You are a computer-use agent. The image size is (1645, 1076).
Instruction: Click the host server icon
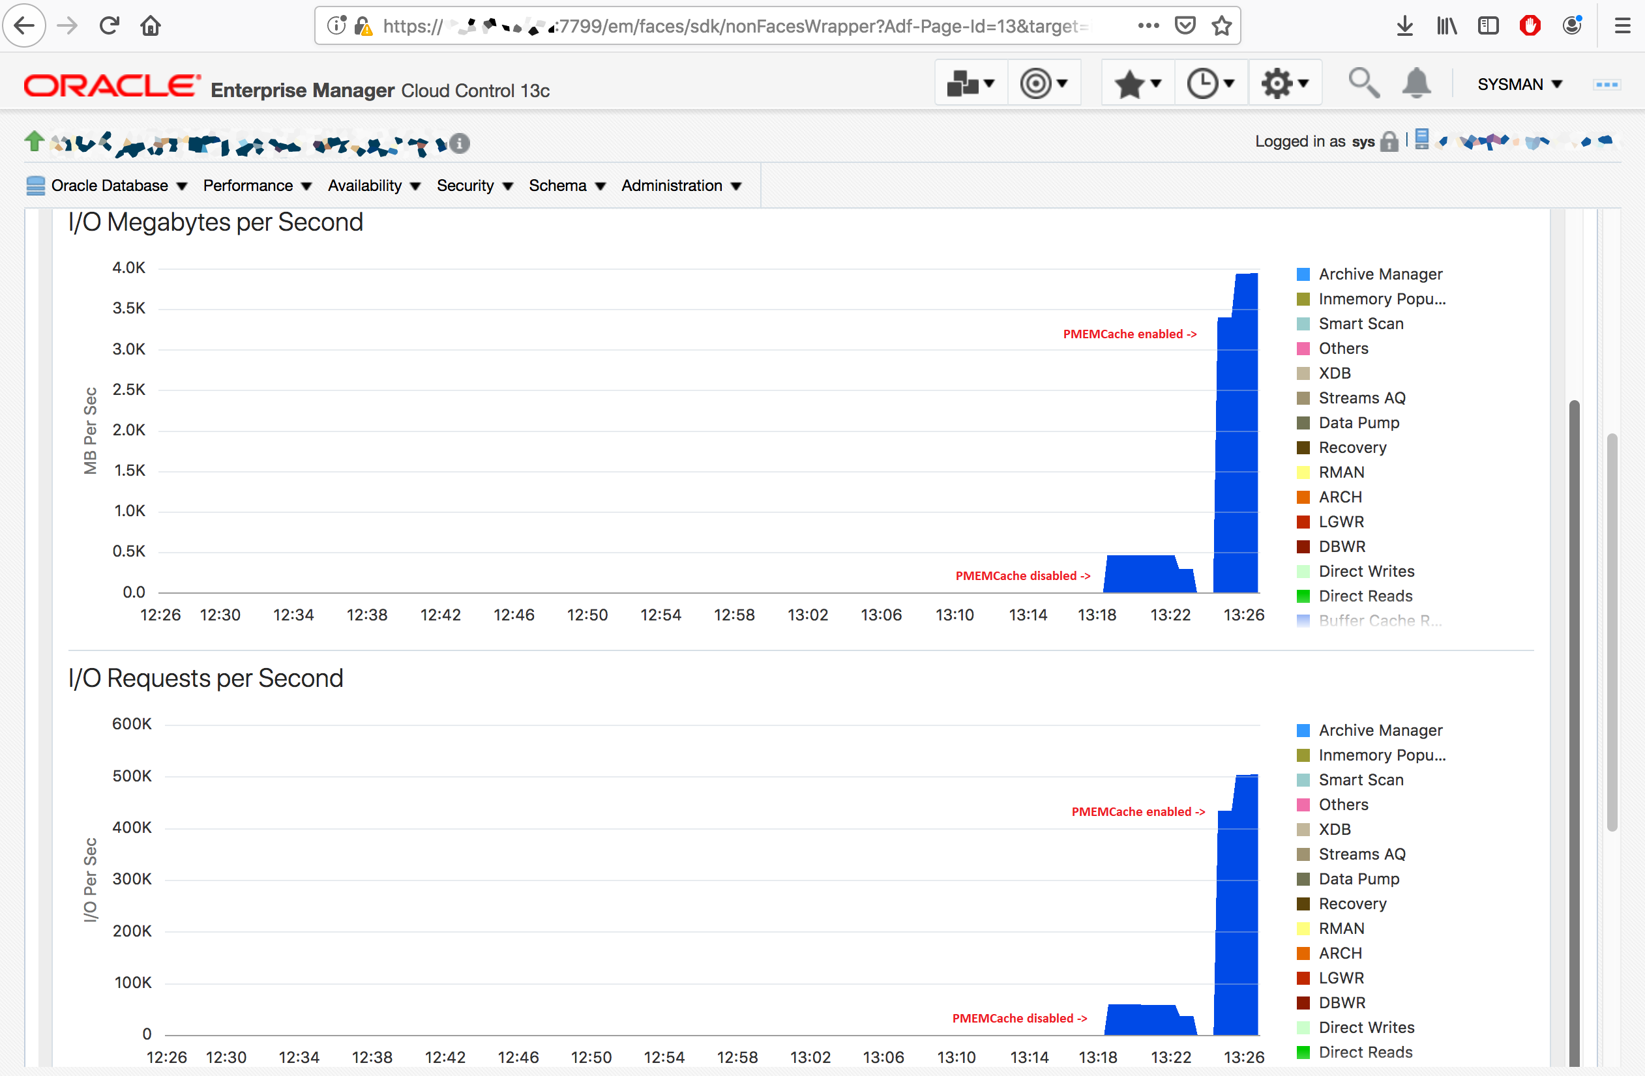(x=1422, y=139)
